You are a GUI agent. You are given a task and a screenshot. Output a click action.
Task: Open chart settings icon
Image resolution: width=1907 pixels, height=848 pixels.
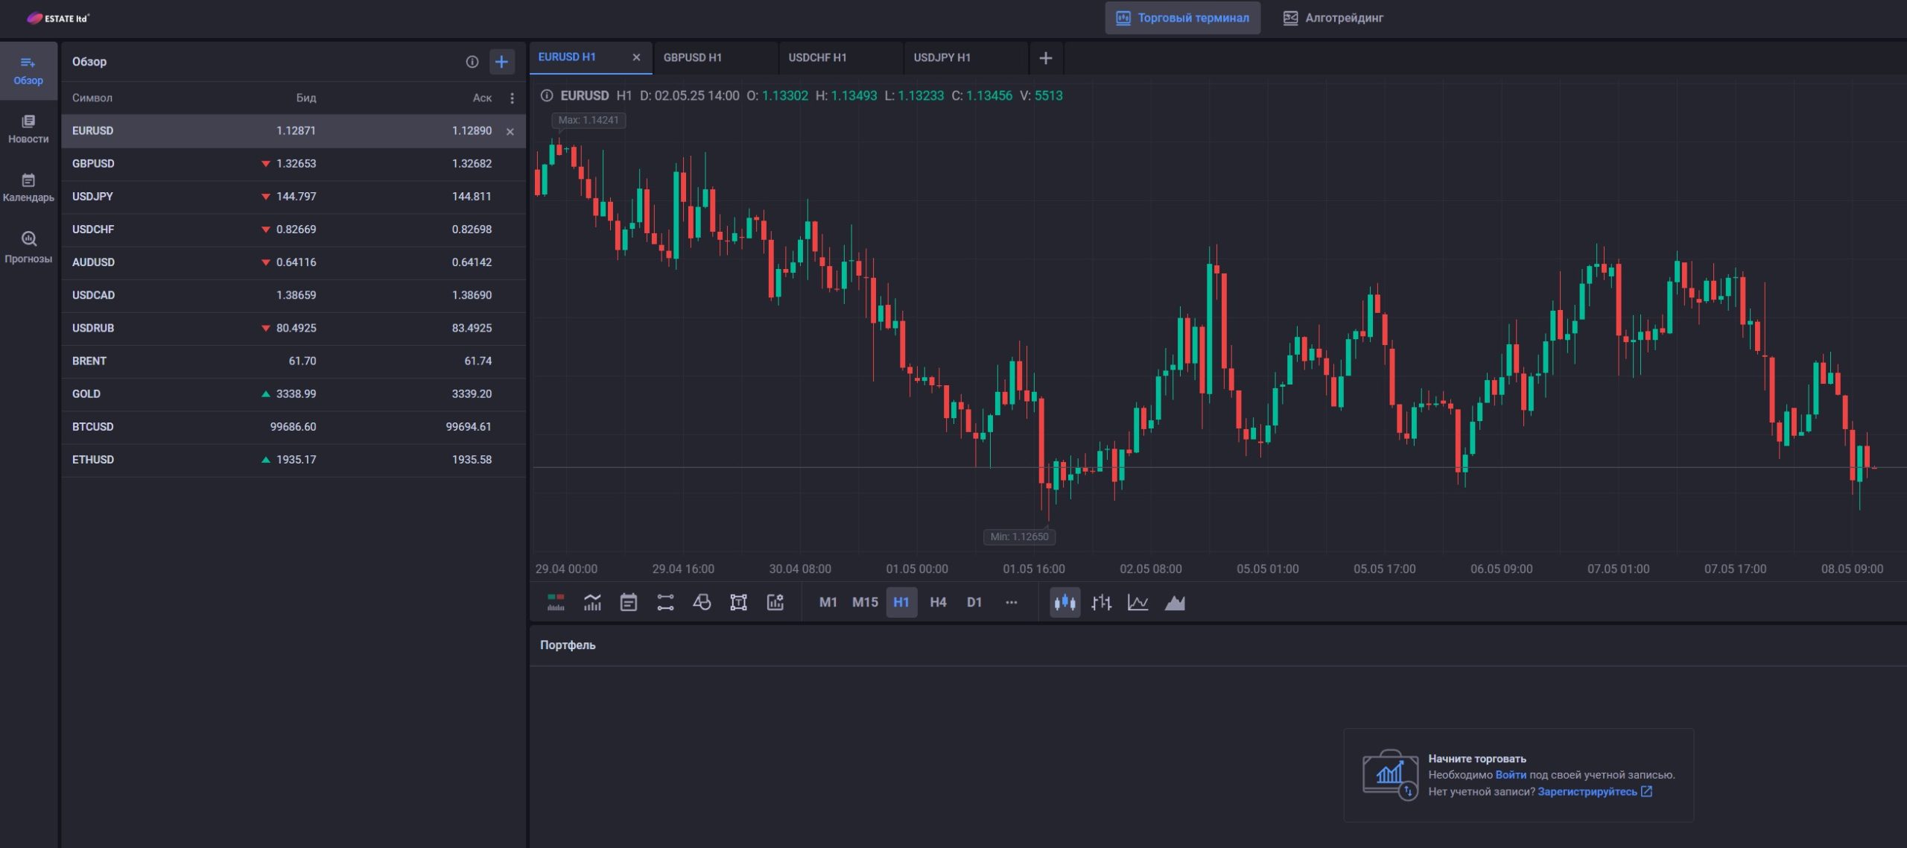click(775, 602)
